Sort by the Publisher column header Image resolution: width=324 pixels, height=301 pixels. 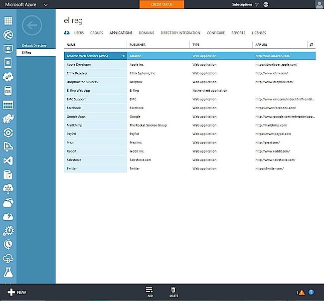tap(138, 45)
